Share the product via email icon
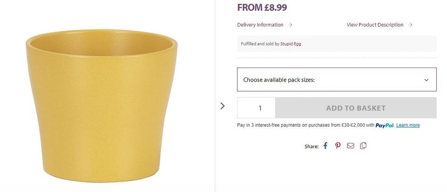This screenshot has width=447, height=192. 351,146
